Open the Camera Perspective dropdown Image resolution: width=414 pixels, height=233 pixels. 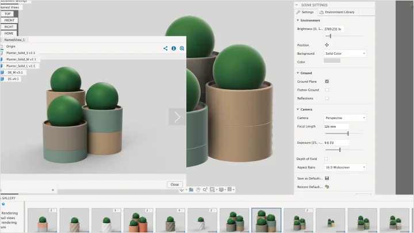click(345, 118)
